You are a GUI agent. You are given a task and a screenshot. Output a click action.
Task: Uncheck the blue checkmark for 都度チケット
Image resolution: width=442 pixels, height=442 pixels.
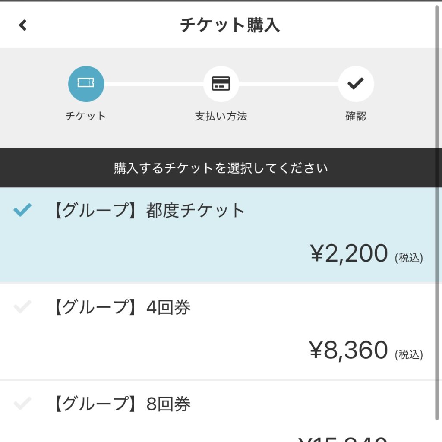(22, 210)
